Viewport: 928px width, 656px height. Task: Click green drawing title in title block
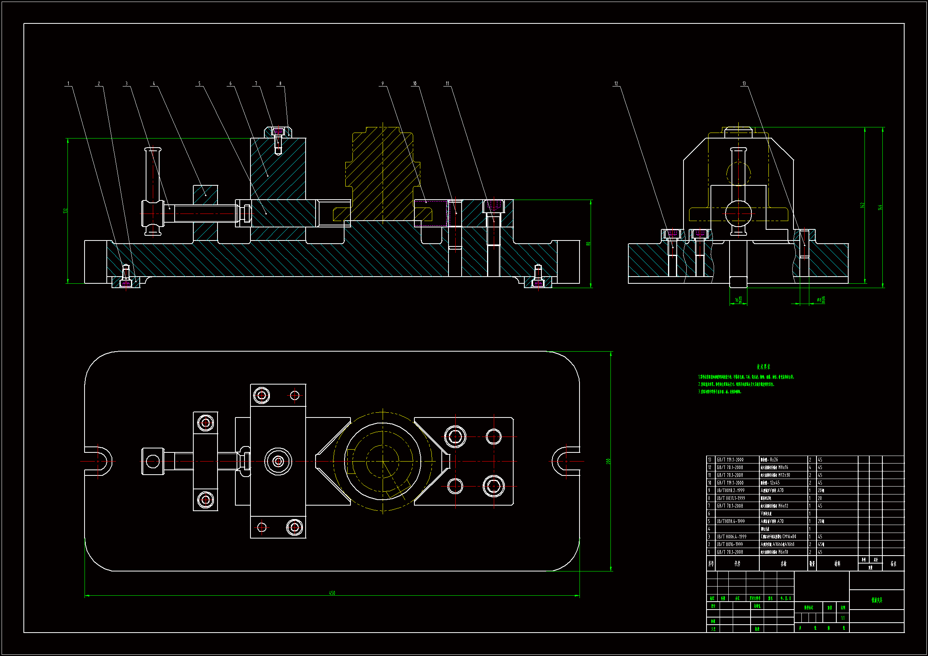click(x=877, y=600)
